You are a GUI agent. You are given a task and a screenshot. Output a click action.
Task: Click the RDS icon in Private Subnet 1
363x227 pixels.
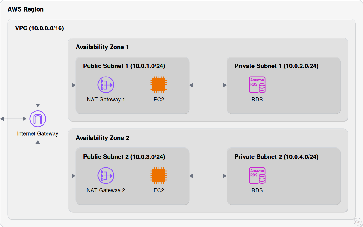click(257, 85)
